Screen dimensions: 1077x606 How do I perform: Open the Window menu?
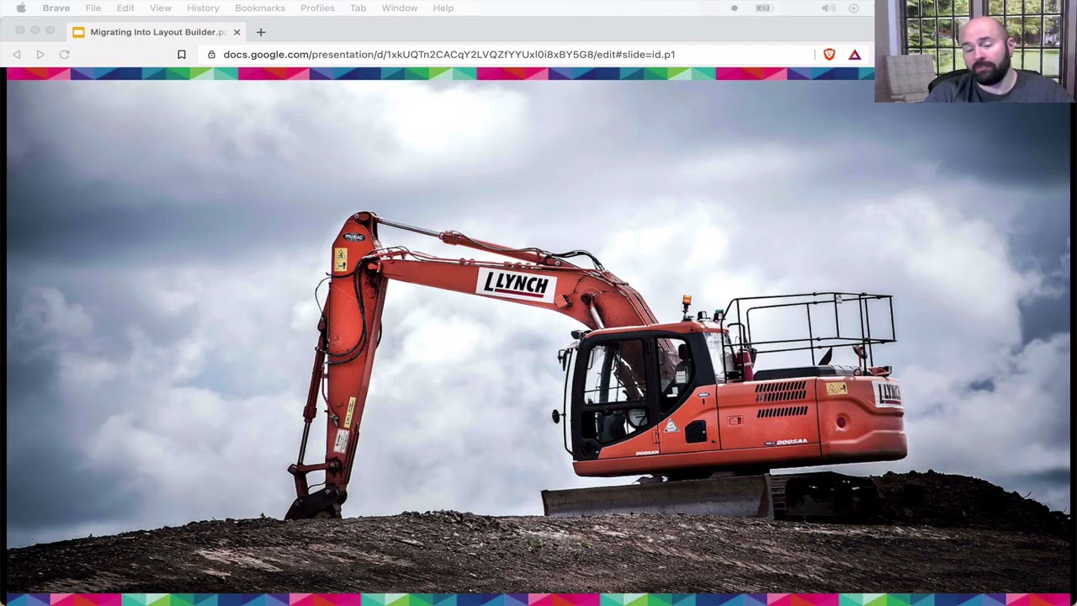400,8
